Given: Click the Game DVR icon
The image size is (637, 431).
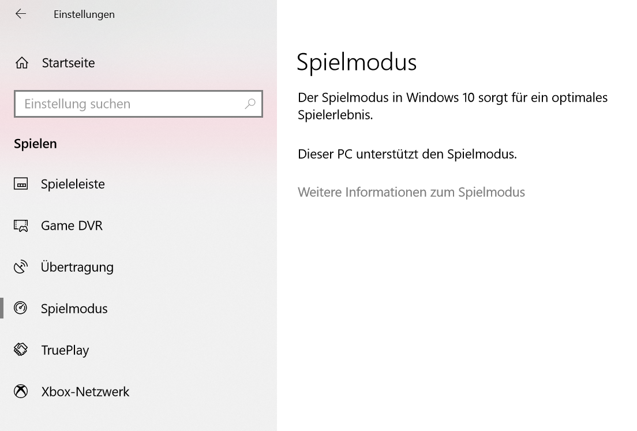Looking at the screenshot, I should click(x=21, y=226).
